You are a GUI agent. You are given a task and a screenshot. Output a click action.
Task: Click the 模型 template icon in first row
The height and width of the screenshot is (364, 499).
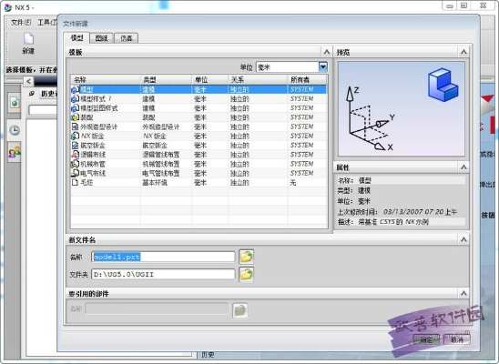[75, 90]
